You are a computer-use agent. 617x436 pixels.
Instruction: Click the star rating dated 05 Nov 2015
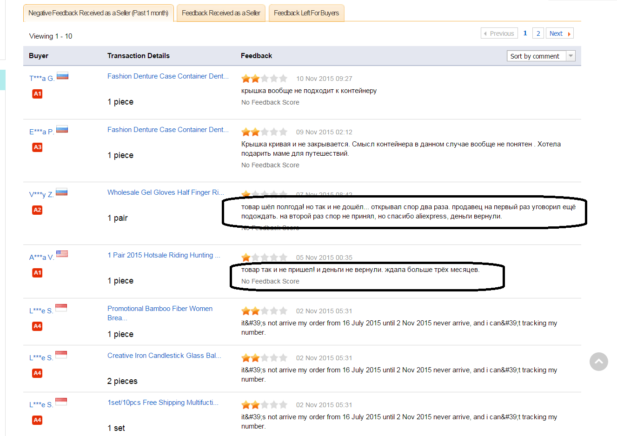coord(264,258)
